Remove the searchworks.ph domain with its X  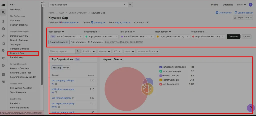187,36
